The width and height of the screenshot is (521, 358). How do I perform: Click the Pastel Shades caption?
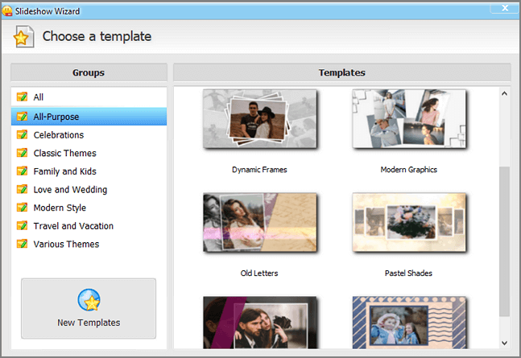pos(408,274)
